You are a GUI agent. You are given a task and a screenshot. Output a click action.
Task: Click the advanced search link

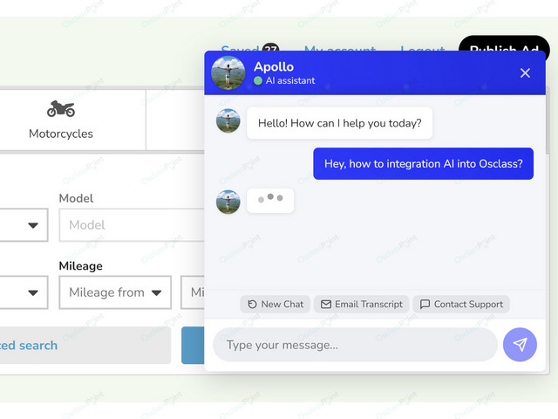point(29,346)
